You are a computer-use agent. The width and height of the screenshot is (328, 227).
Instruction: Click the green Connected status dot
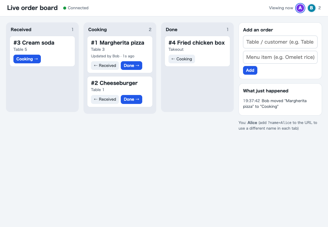(65, 8)
